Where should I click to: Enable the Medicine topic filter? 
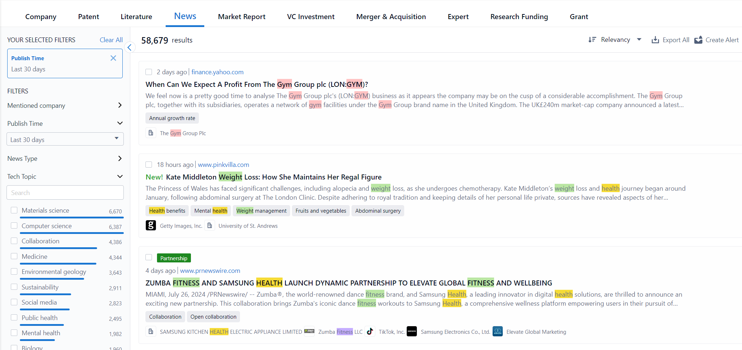click(x=14, y=256)
